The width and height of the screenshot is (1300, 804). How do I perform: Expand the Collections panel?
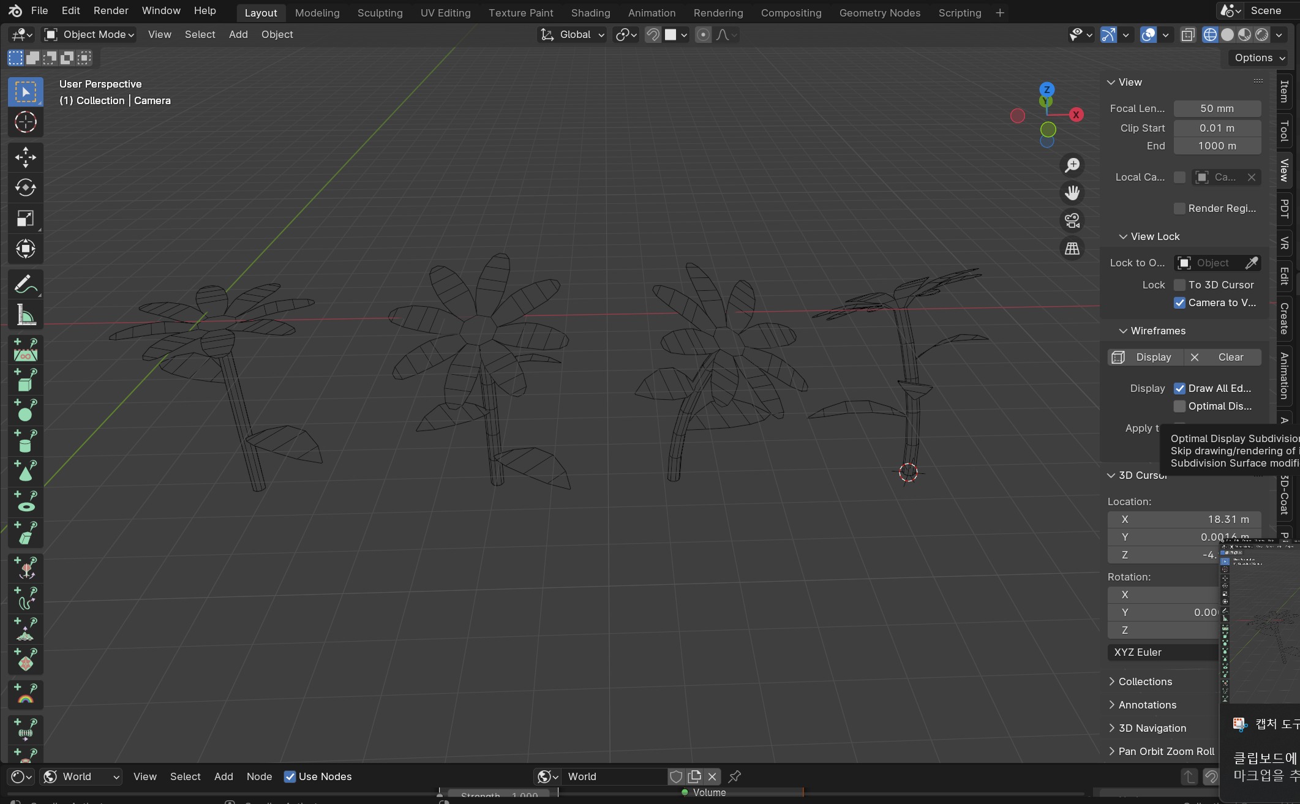pos(1144,682)
